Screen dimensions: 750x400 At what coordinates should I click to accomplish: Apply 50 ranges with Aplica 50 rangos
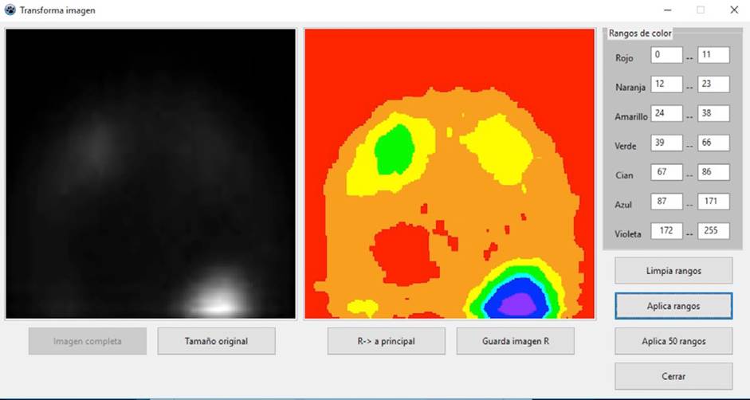(673, 341)
